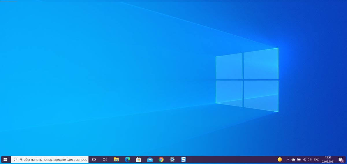Show hidden system tray icons
Screen dimensions: 347x164
(288, 159)
